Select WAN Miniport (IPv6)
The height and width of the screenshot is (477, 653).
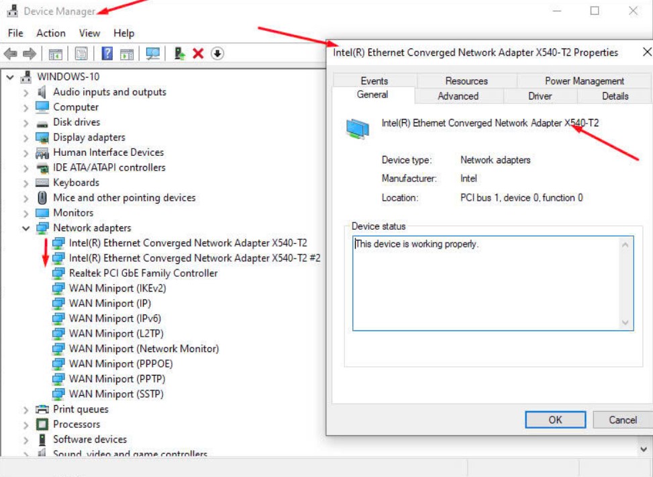click(x=115, y=318)
